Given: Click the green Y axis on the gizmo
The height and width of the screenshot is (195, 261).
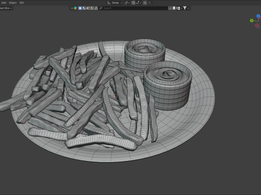Looking at the screenshot, I should coord(252,21).
